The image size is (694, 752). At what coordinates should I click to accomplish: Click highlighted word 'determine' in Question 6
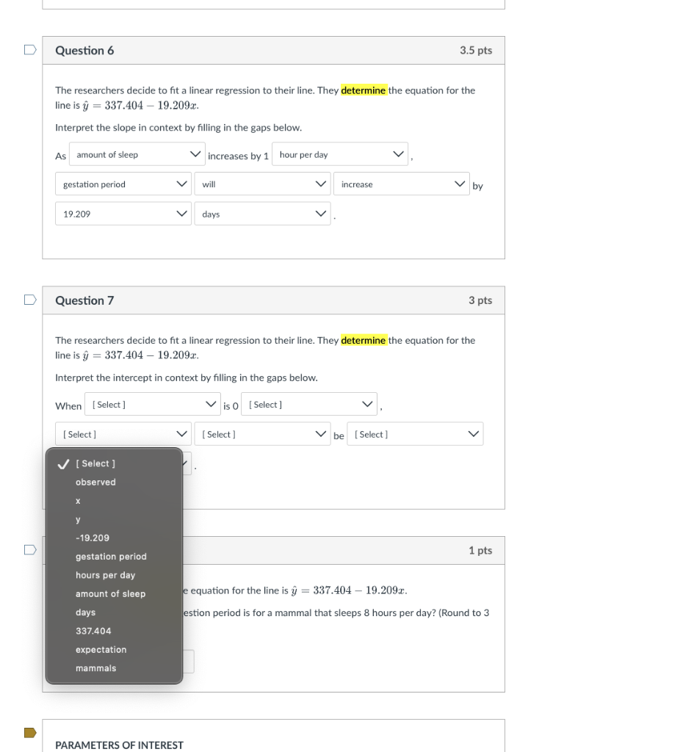click(x=364, y=90)
